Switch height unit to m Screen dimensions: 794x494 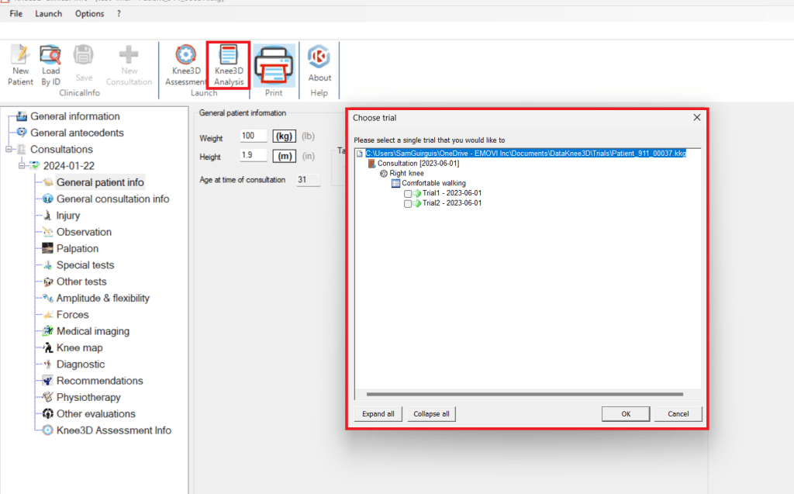(x=284, y=156)
